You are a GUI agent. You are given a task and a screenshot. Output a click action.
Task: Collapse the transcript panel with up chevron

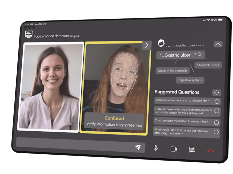[x=218, y=44]
